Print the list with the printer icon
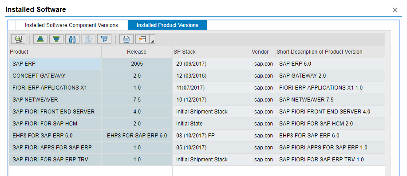The width and height of the screenshot is (407, 176). (x=126, y=39)
